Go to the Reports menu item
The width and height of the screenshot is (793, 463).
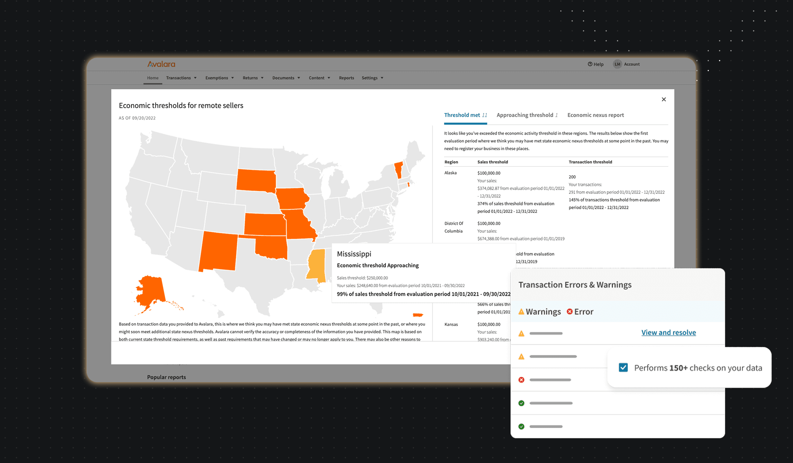346,78
